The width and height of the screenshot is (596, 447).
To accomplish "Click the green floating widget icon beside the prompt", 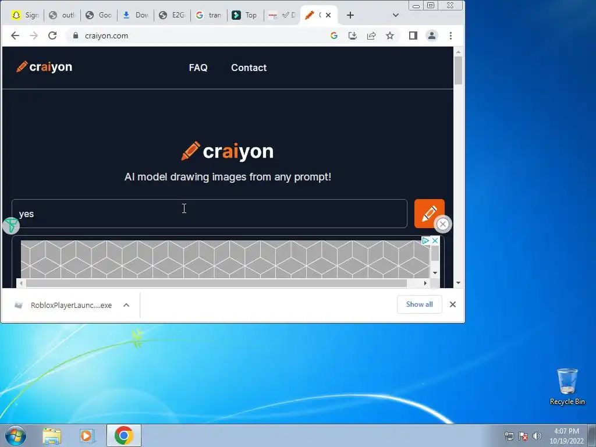I will (11, 225).
